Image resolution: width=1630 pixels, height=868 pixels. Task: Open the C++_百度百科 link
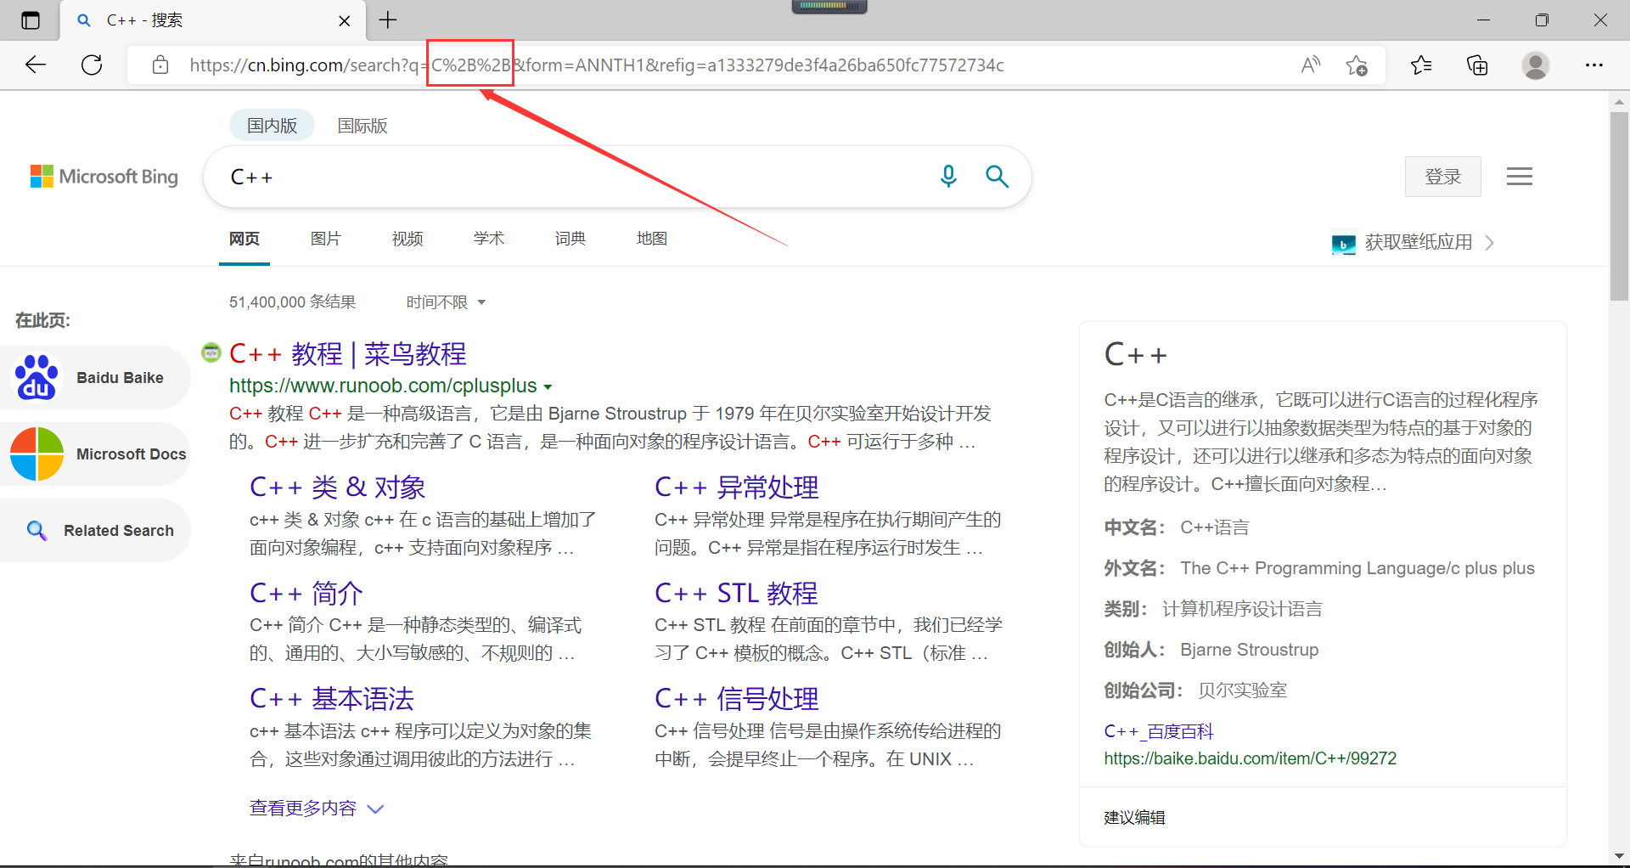(x=1158, y=731)
